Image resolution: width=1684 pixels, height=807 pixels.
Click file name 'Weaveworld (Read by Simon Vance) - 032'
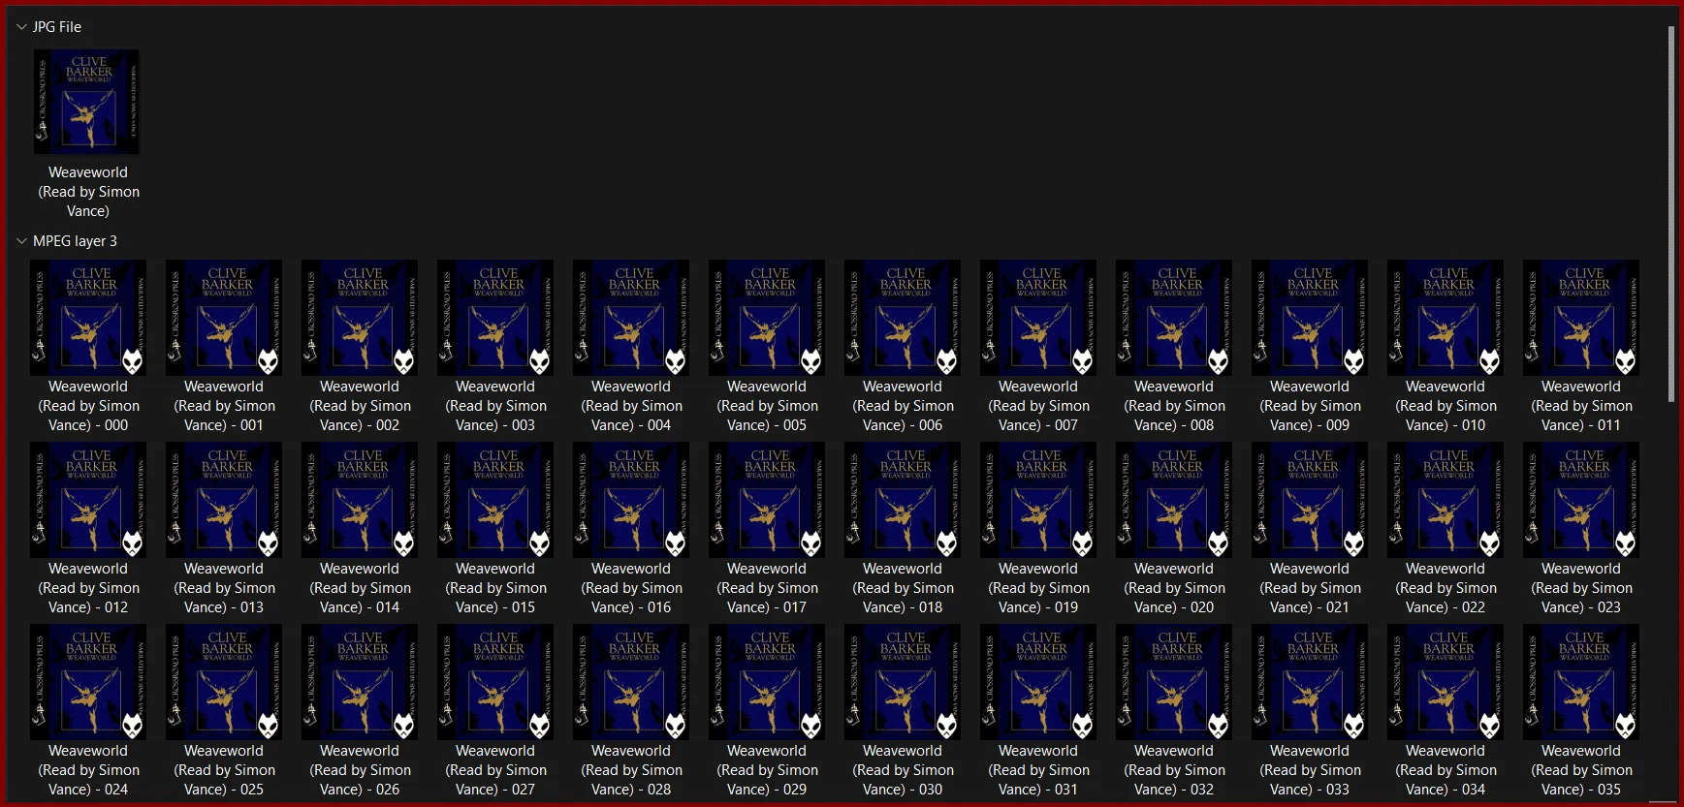[1174, 770]
